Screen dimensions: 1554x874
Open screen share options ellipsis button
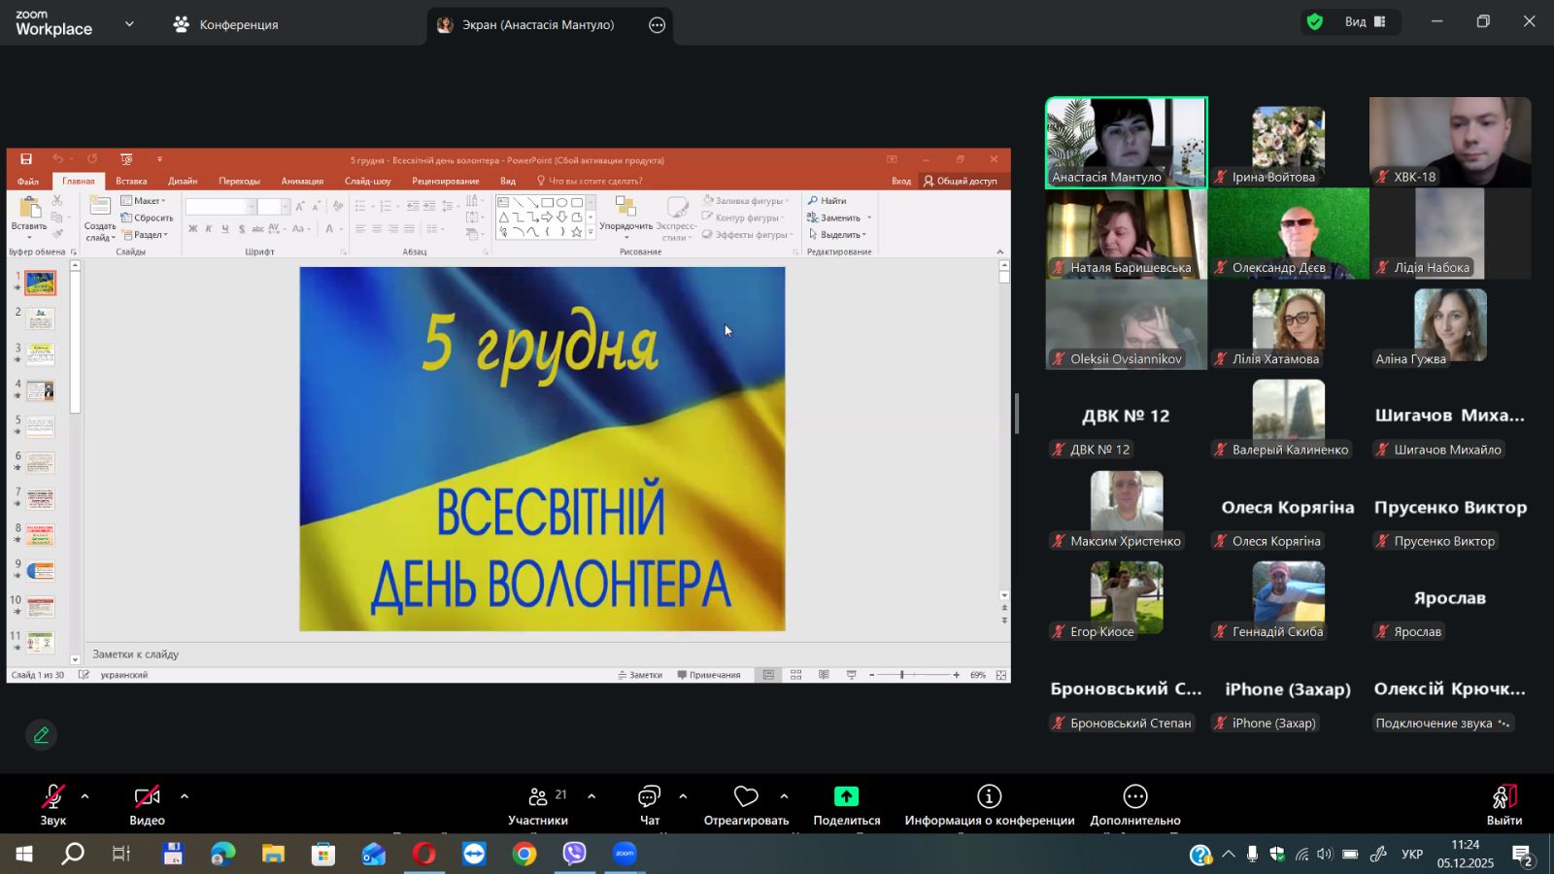(658, 25)
